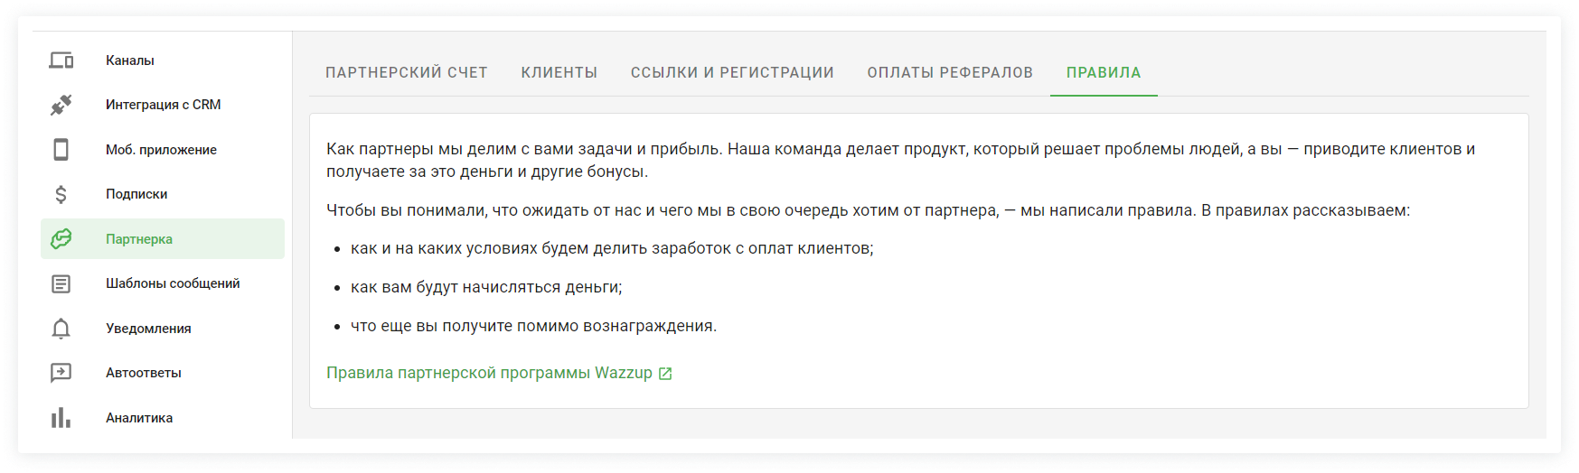Go to the Оплаты рефералов tab
This screenshot has height=473, width=1579.
pyautogui.click(x=950, y=72)
